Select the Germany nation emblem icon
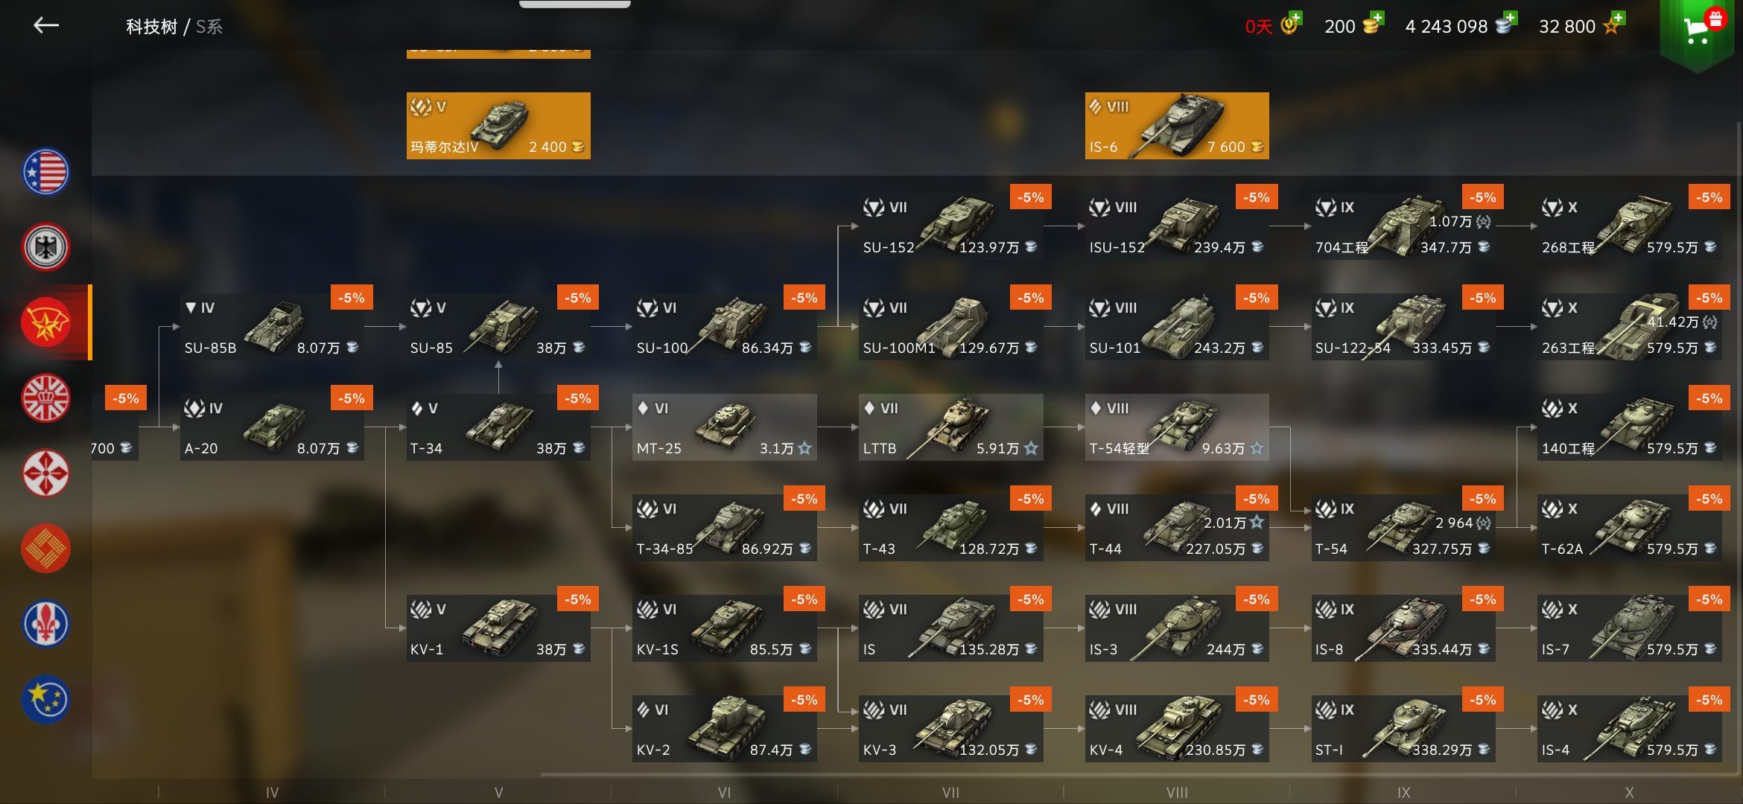1743x804 pixels. pyautogui.click(x=46, y=247)
